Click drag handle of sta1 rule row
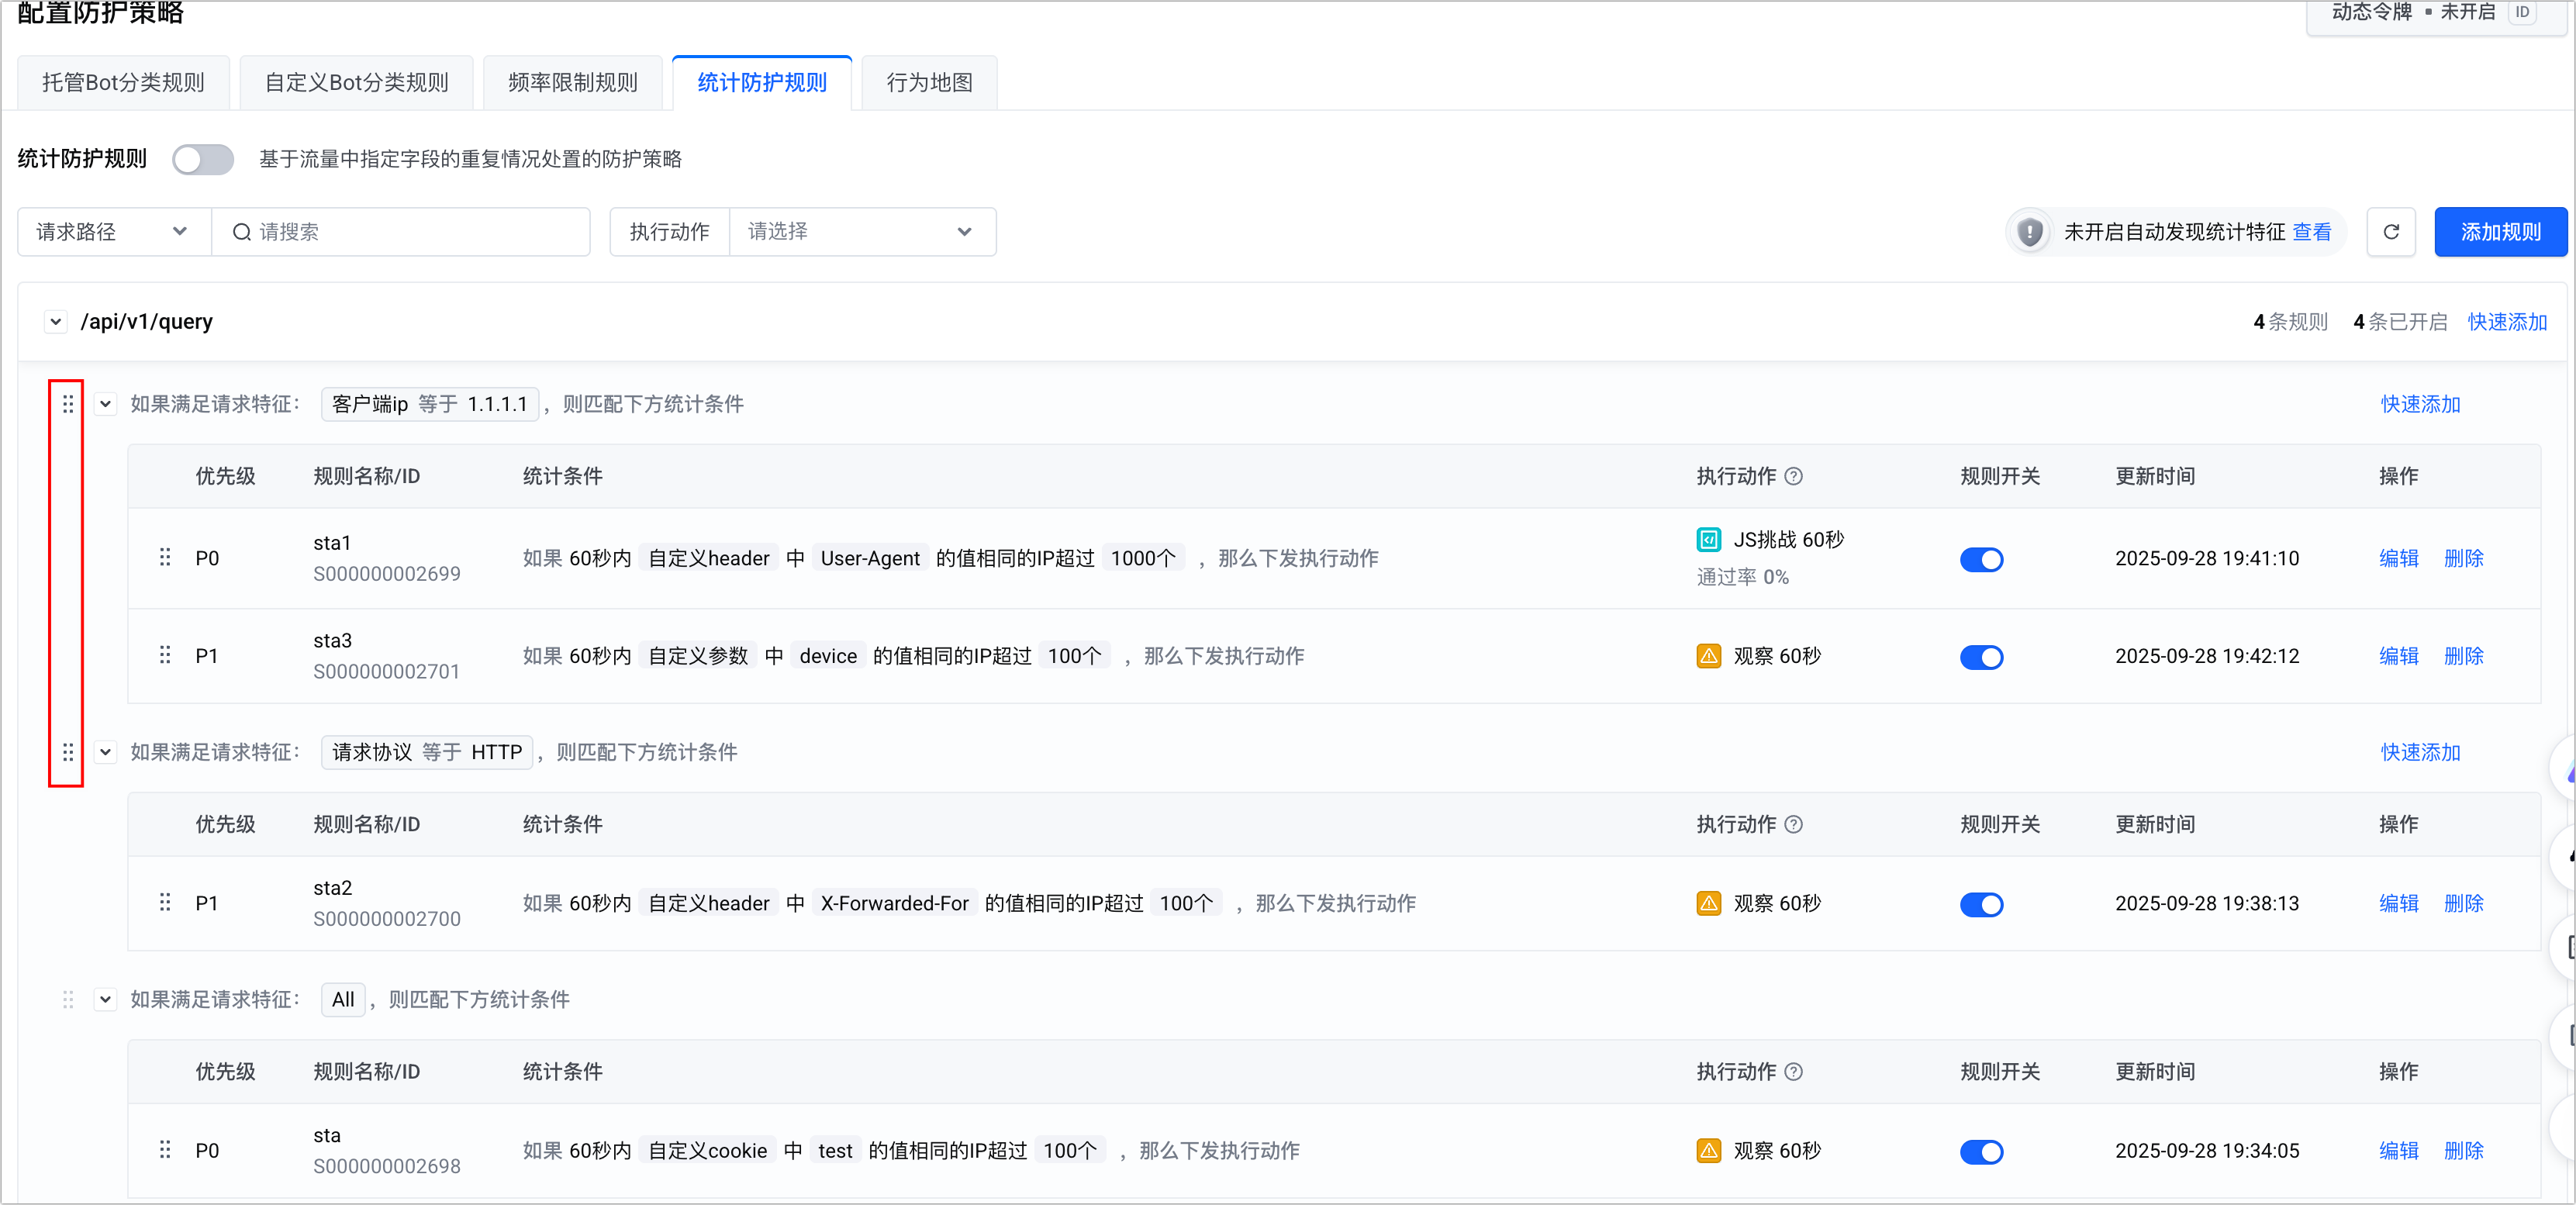2576x1205 pixels. pyautogui.click(x=165, y=557)
